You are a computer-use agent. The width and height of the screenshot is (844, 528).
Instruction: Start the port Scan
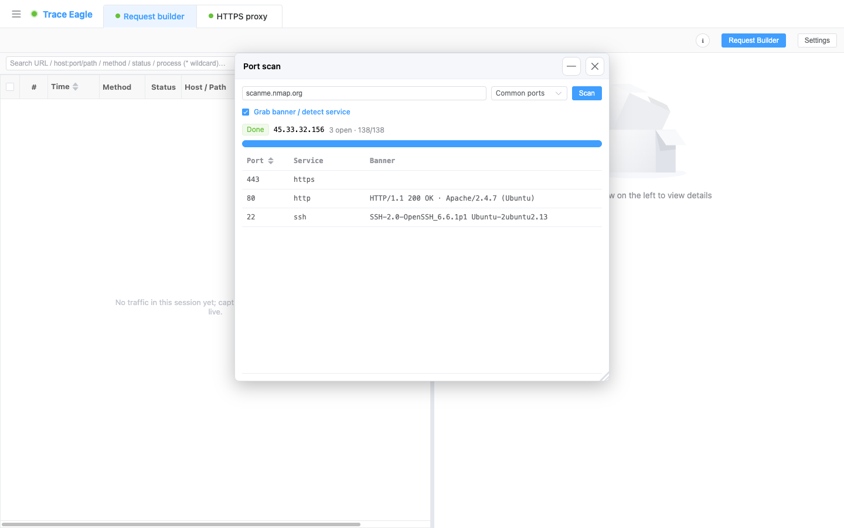point(587,93)
